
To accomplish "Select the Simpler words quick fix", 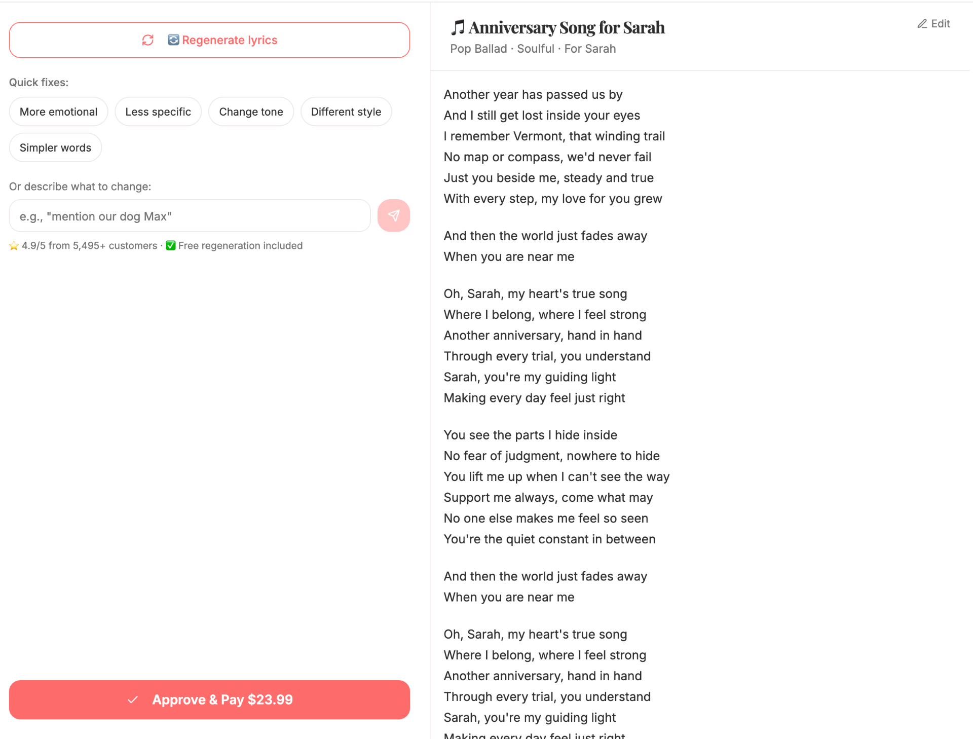I will pos(55,147).
